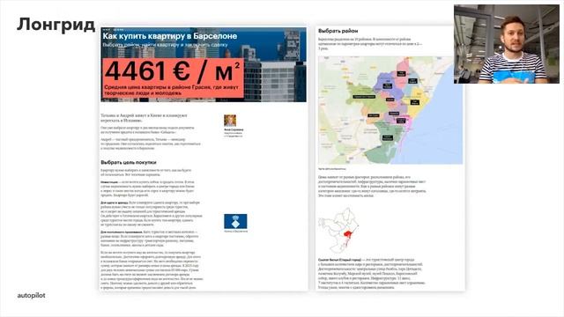Click heading "Выбрать цель покупки"
This screenshot has height=317, width=564.
129,162
